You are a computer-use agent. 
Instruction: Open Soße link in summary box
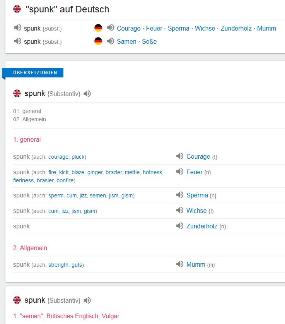click(149, 41)
